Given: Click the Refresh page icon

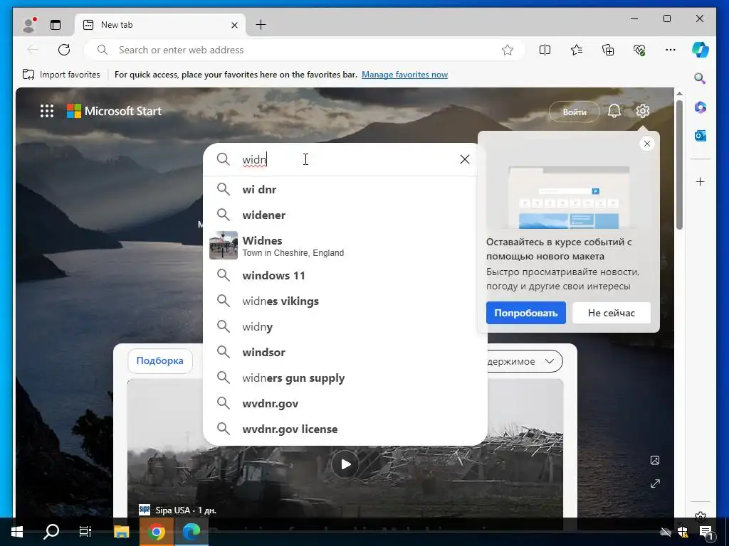Looking at the screenshot, I should coord(64,50).
